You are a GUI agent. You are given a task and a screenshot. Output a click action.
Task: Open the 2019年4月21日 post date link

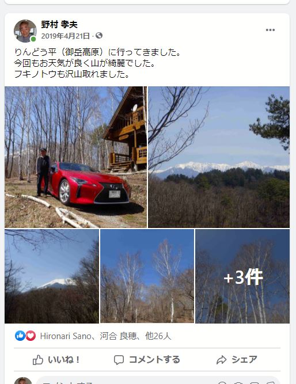pyautogui.click(x=66, y=36)
